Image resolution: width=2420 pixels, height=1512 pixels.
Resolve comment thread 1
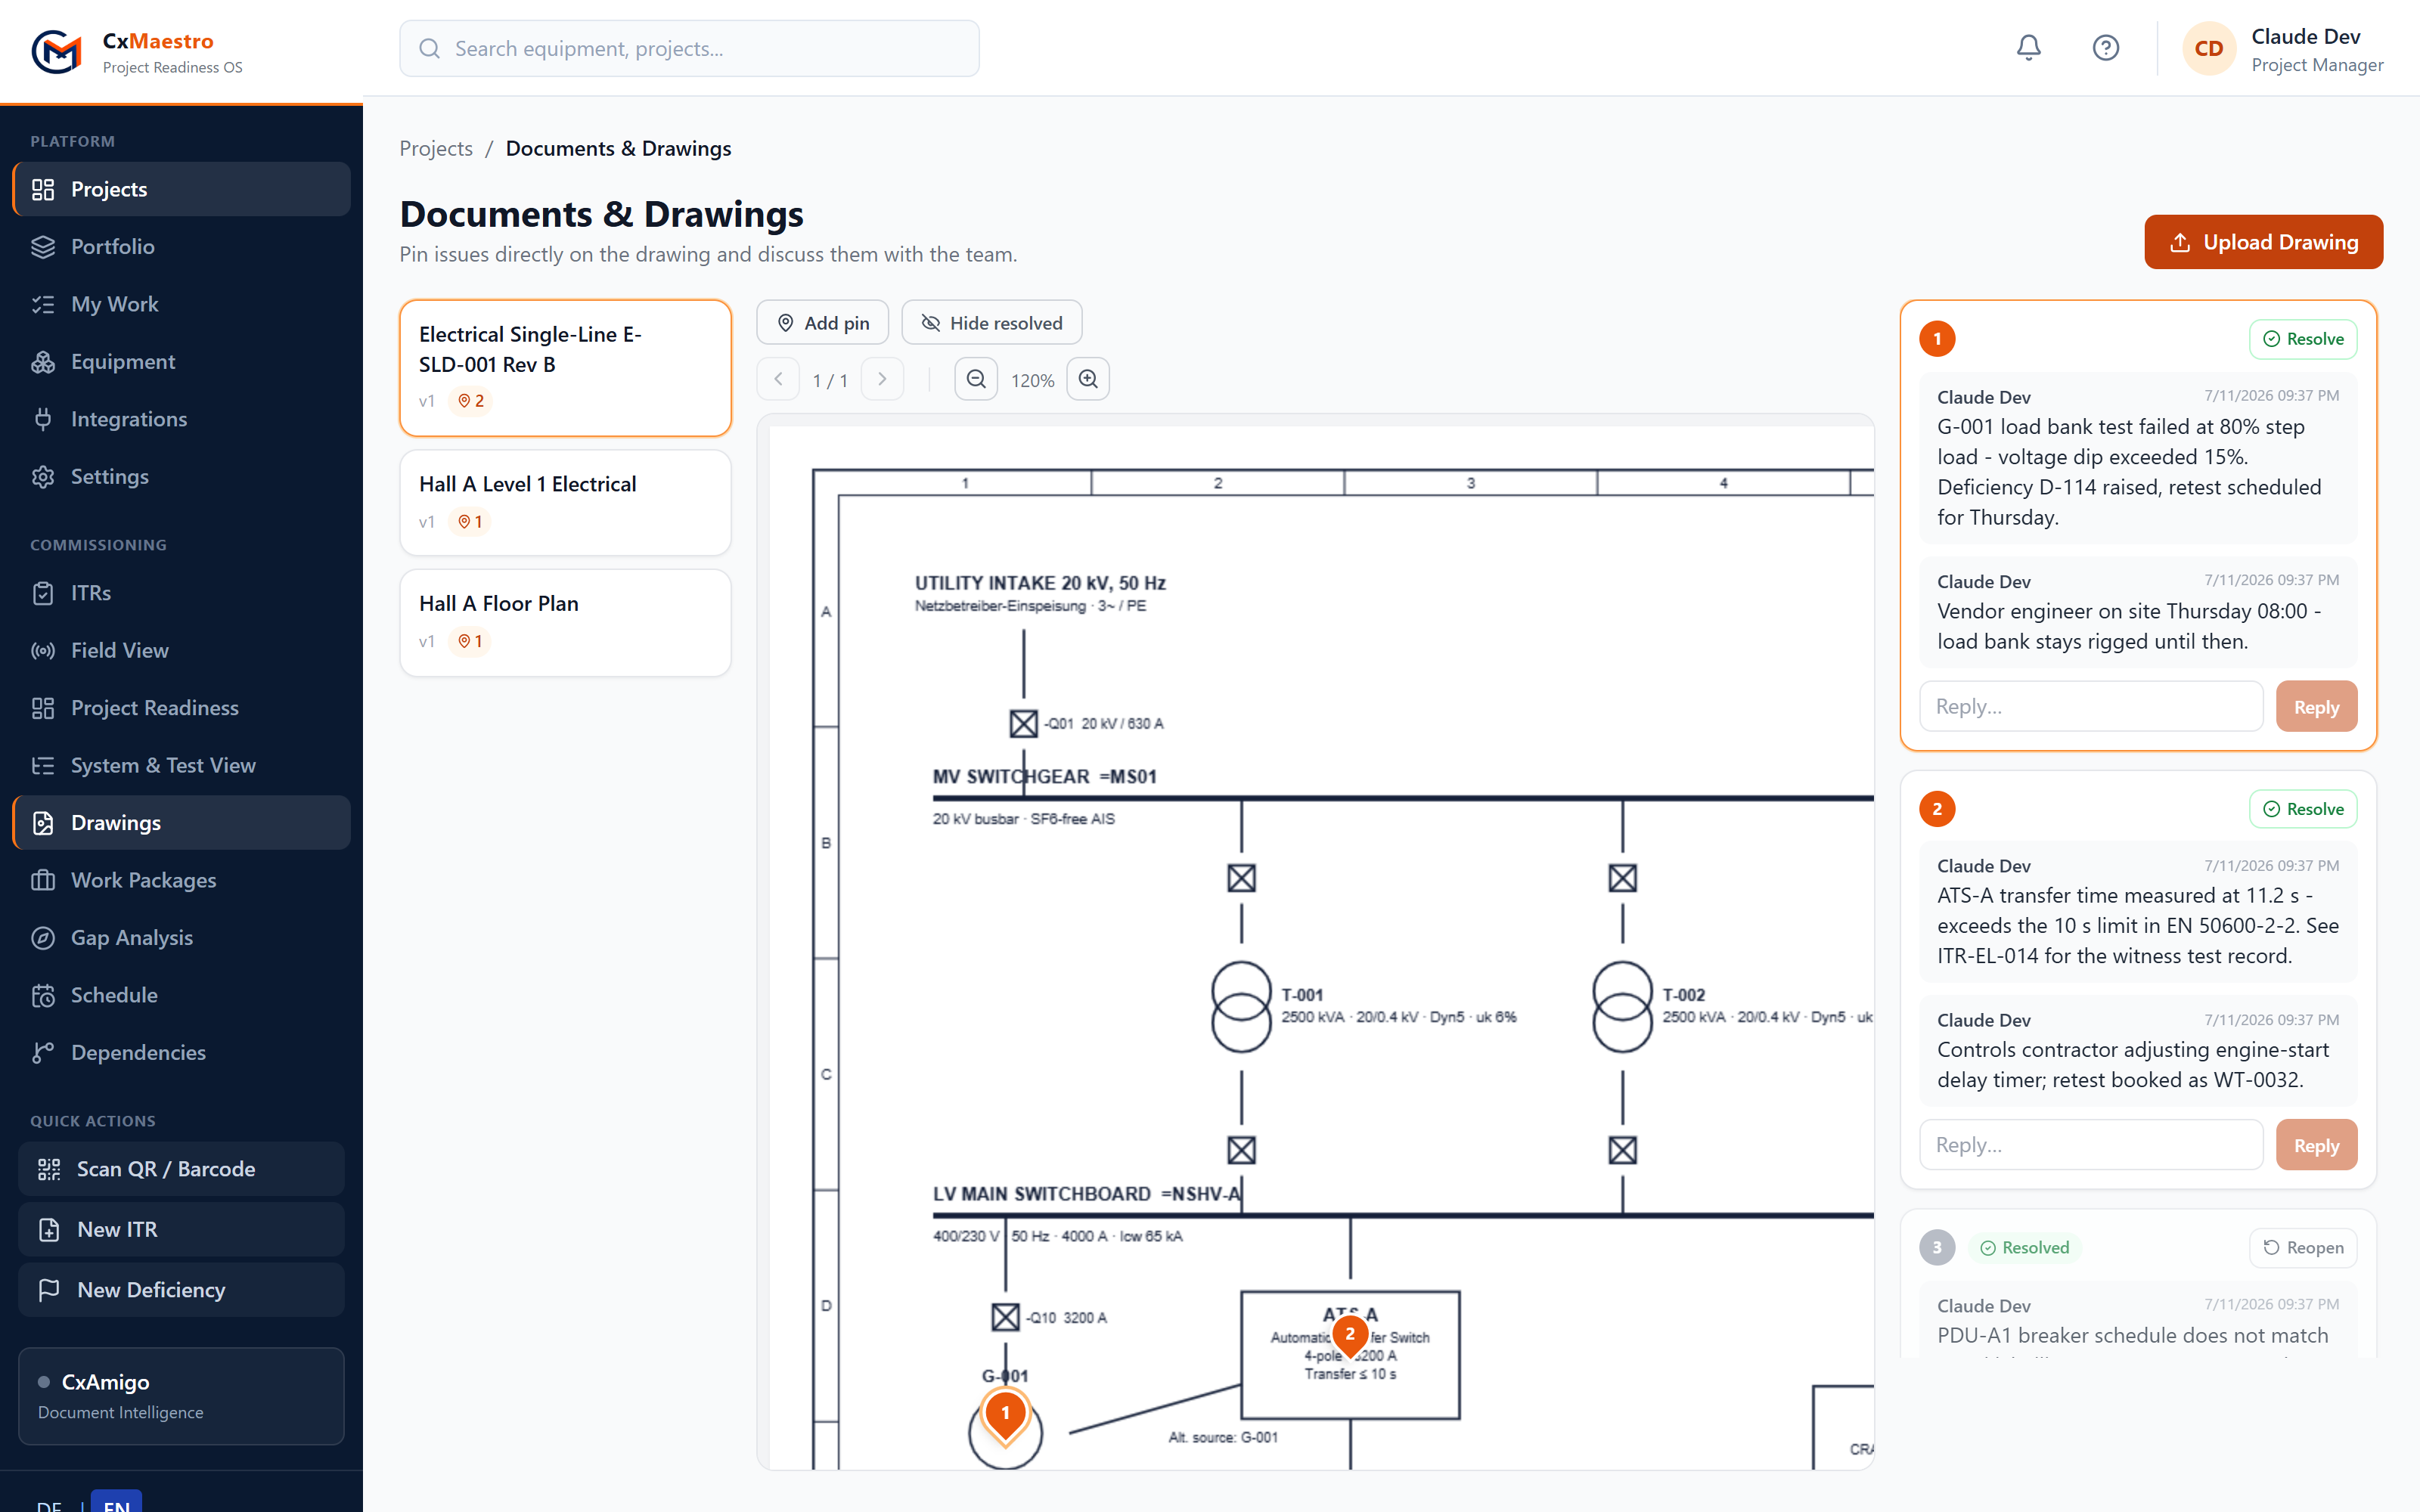tap(2303, 339)
